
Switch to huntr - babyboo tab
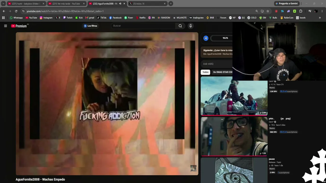tap(26, 4)
